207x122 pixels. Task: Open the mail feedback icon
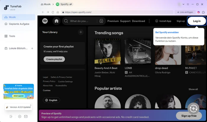26,116
